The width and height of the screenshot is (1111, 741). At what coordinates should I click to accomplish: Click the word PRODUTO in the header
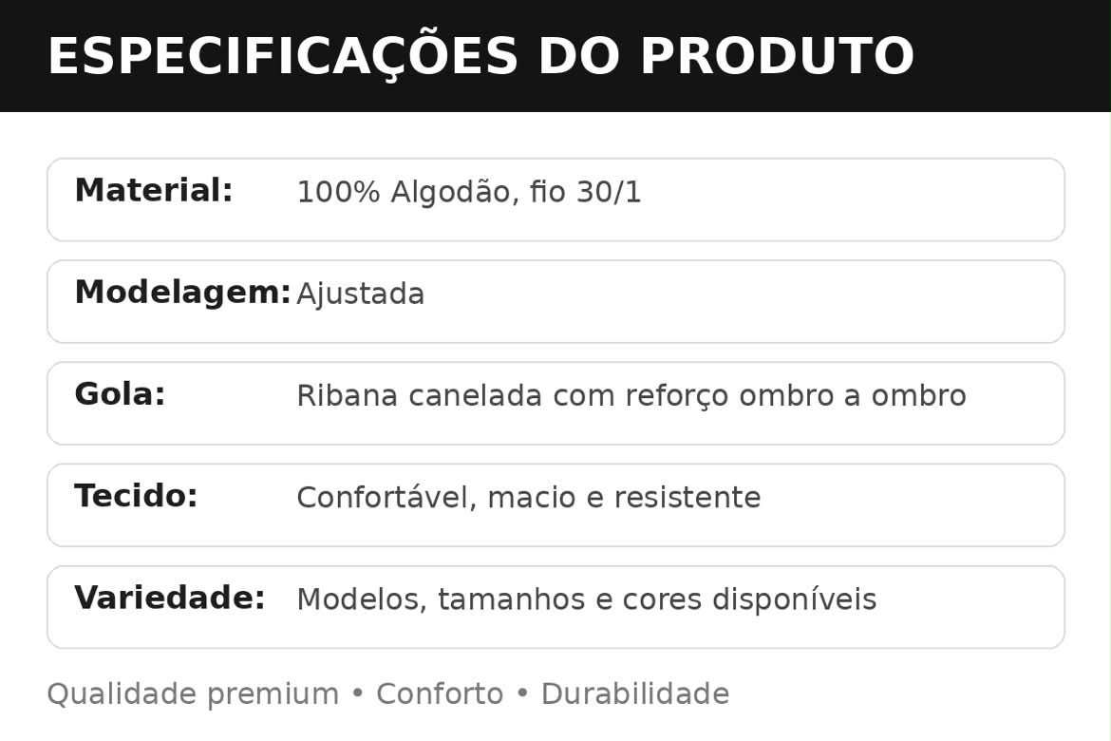click(778, 56)
